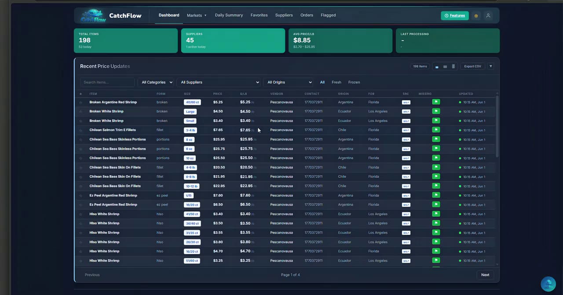Go to the Next page
Screen dimensions: 563x295
coord(485,275)
